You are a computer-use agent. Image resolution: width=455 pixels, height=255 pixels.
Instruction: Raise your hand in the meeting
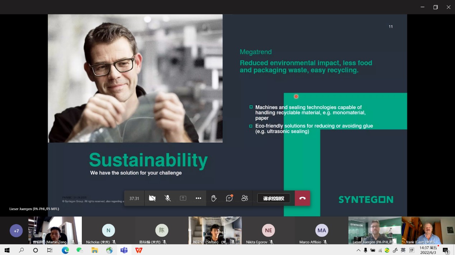pos(214,198)
